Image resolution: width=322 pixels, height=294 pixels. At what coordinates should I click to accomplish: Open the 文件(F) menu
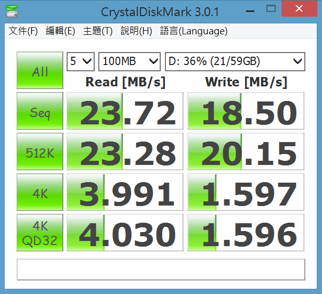[x=23, y=31]
